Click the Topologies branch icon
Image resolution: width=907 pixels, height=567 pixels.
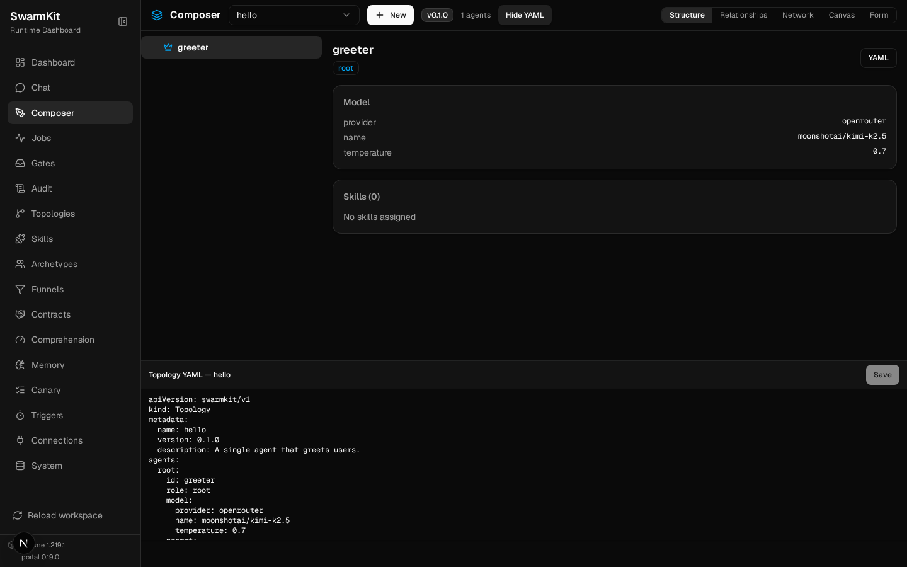[20, 214]
